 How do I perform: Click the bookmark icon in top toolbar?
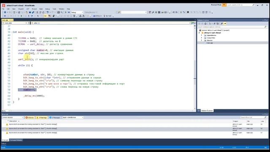[188, 12]
